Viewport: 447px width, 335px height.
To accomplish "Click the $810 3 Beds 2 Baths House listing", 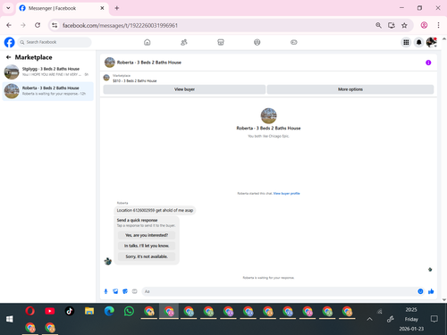I will [134, 80].
